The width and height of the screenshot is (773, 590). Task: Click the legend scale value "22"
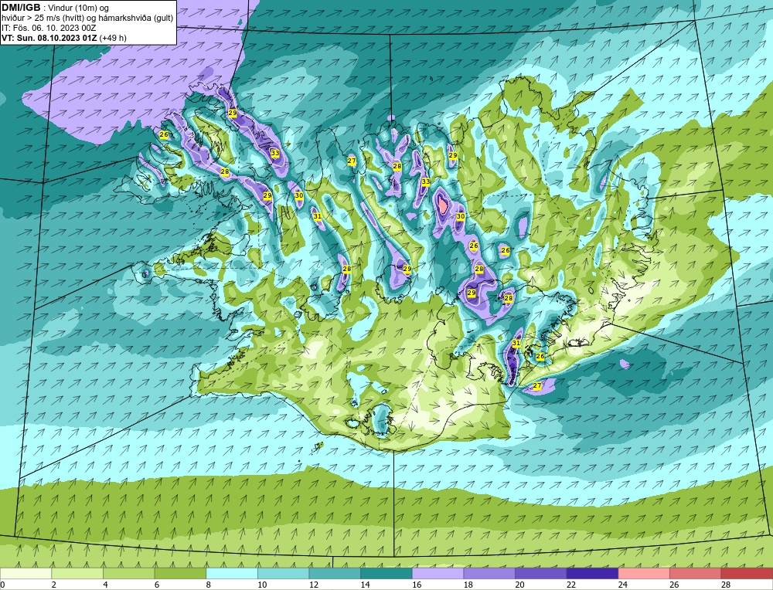[x=571, y=585]
